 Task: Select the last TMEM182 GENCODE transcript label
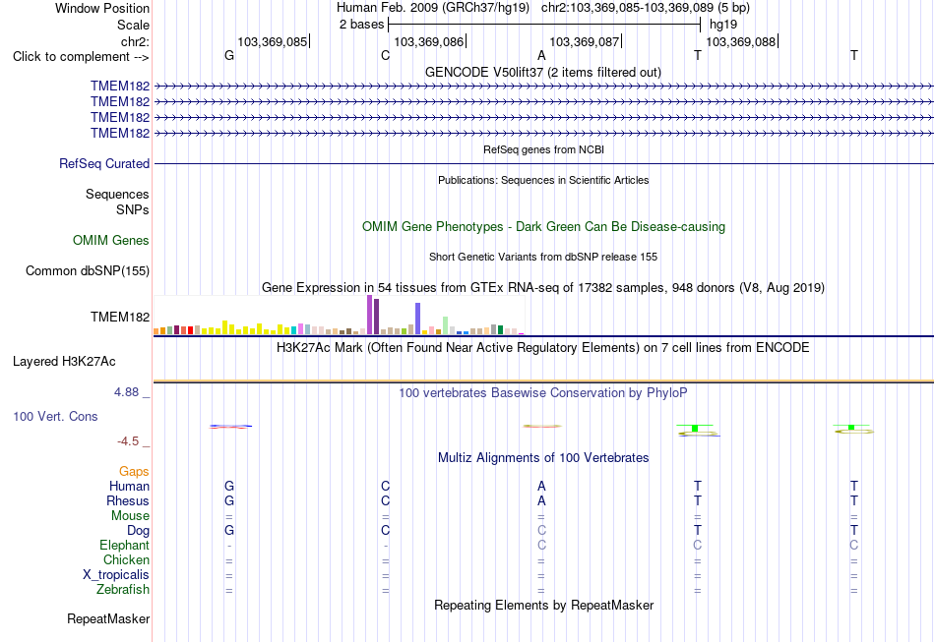pos(120,133)
